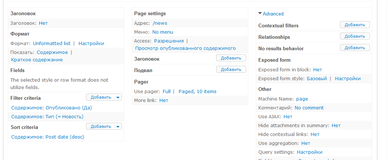Image resolution: width=387 pixels, height=160 pixels.
Task: Add a new sort criterion
Action: (100, 126)
